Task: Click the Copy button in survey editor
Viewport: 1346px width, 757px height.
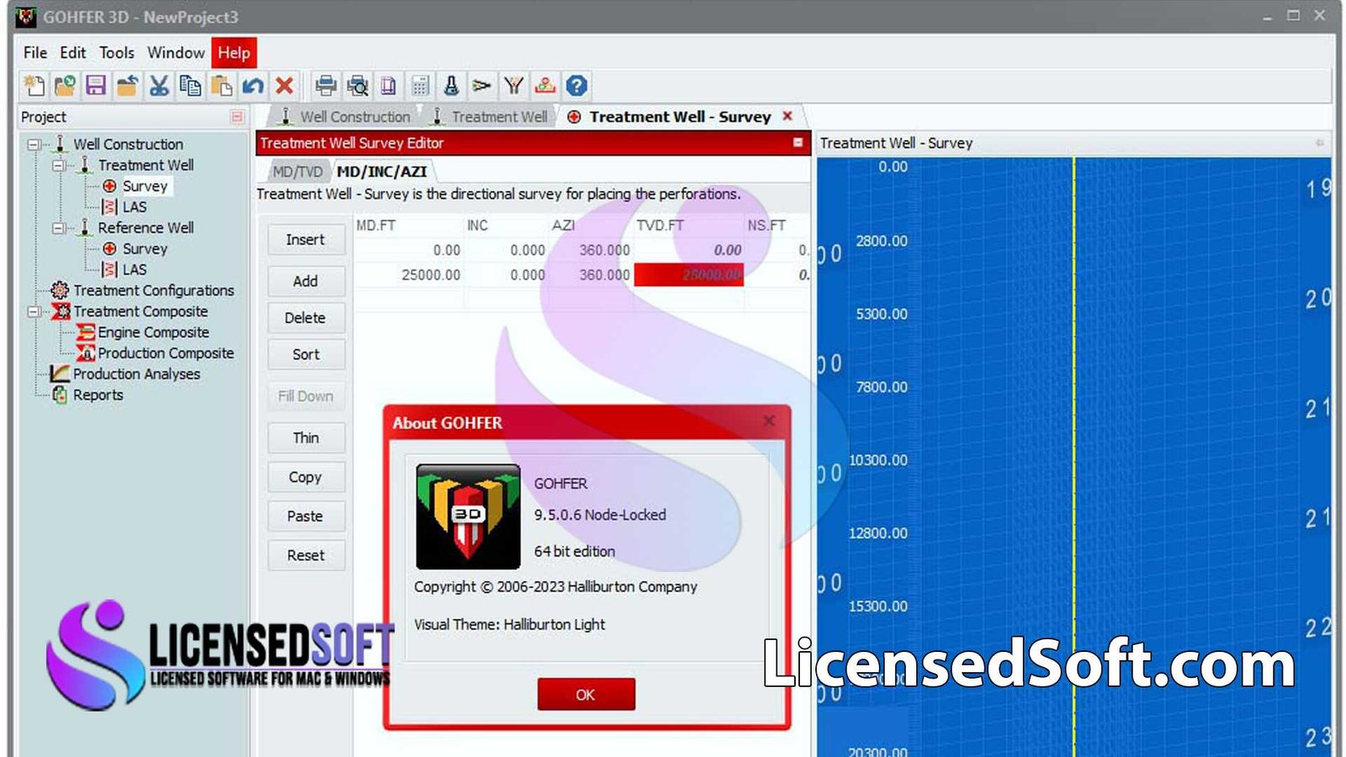Action: pyautogui.click(x=305, y=477)
